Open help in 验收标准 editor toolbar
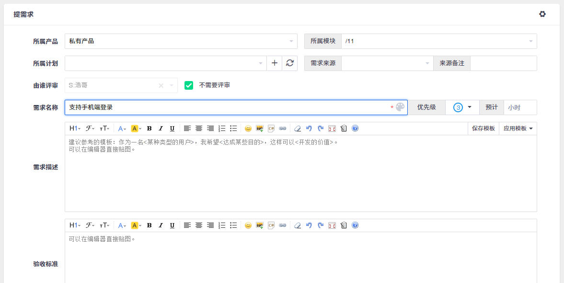 (355, 225)
